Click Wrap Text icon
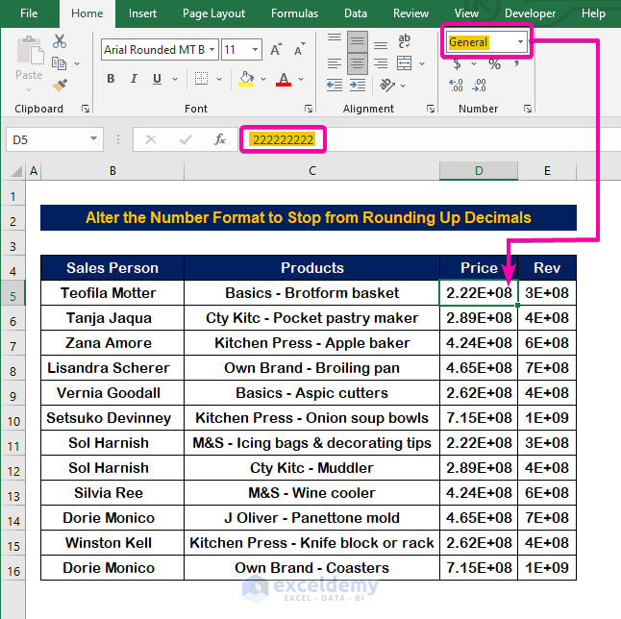The image size is (621, 619). [404, 41]
